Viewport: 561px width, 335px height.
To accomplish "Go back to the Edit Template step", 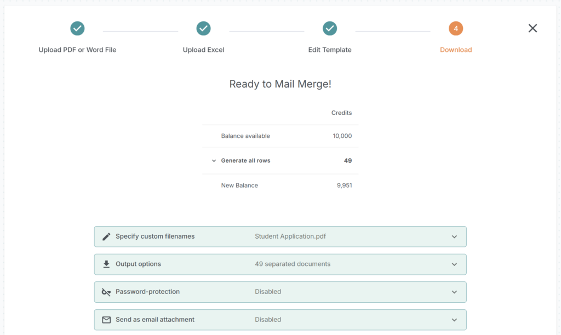I will [330, 50].
